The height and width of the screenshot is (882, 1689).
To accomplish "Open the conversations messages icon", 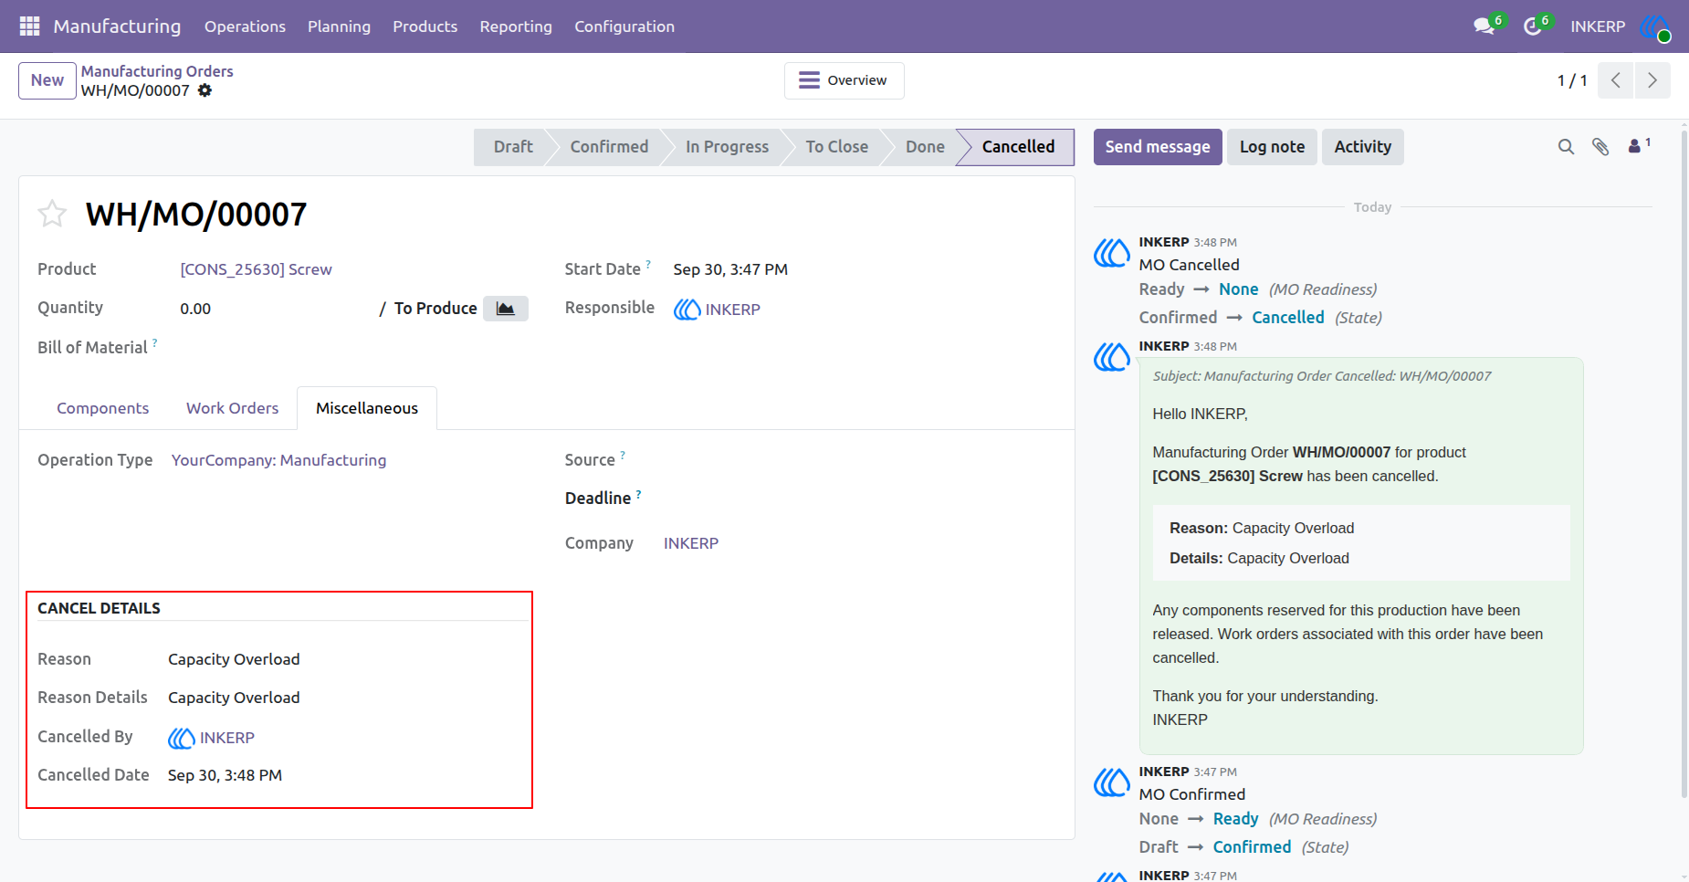I will tap(1485, 26).
